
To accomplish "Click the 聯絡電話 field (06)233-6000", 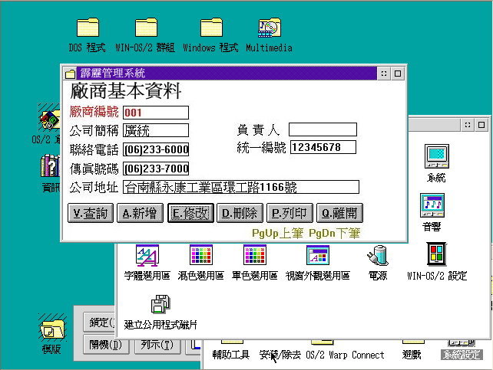I will pyautogui.click(x=156, y=149).
